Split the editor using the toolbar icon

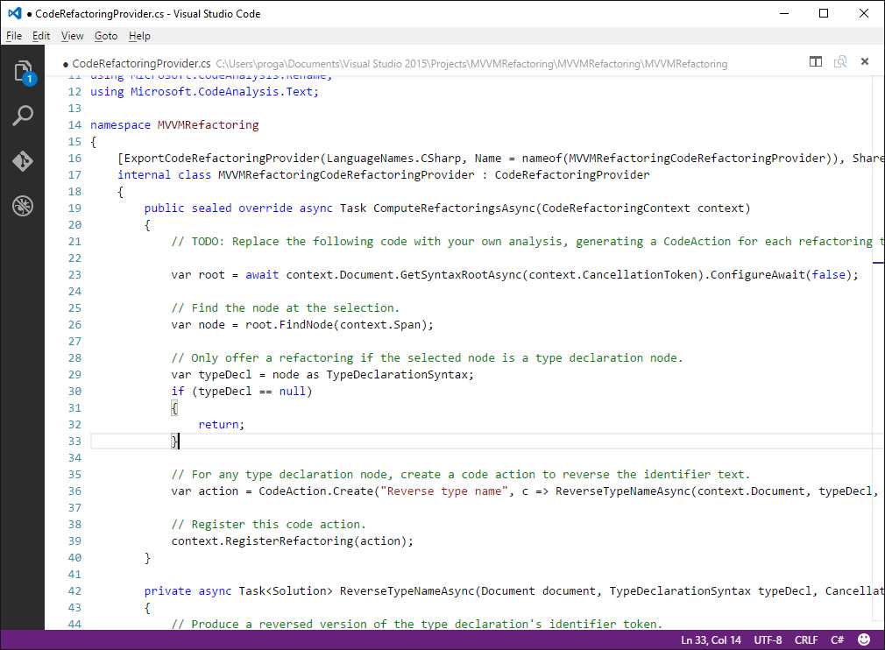point(816,62)
